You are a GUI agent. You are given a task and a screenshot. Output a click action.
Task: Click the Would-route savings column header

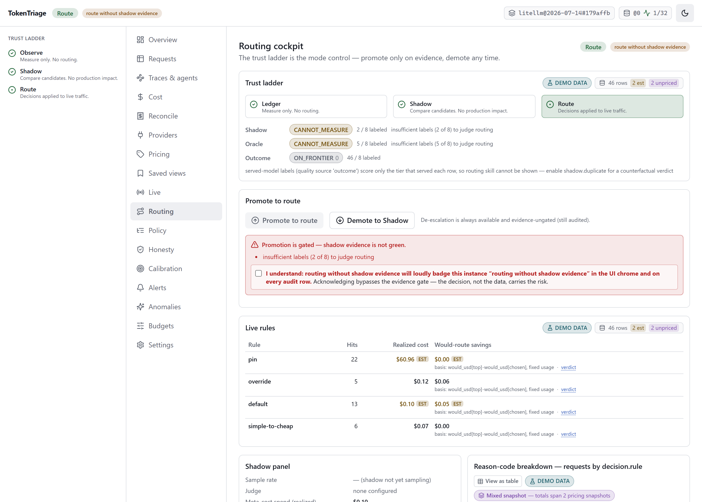tap(463, 345)
